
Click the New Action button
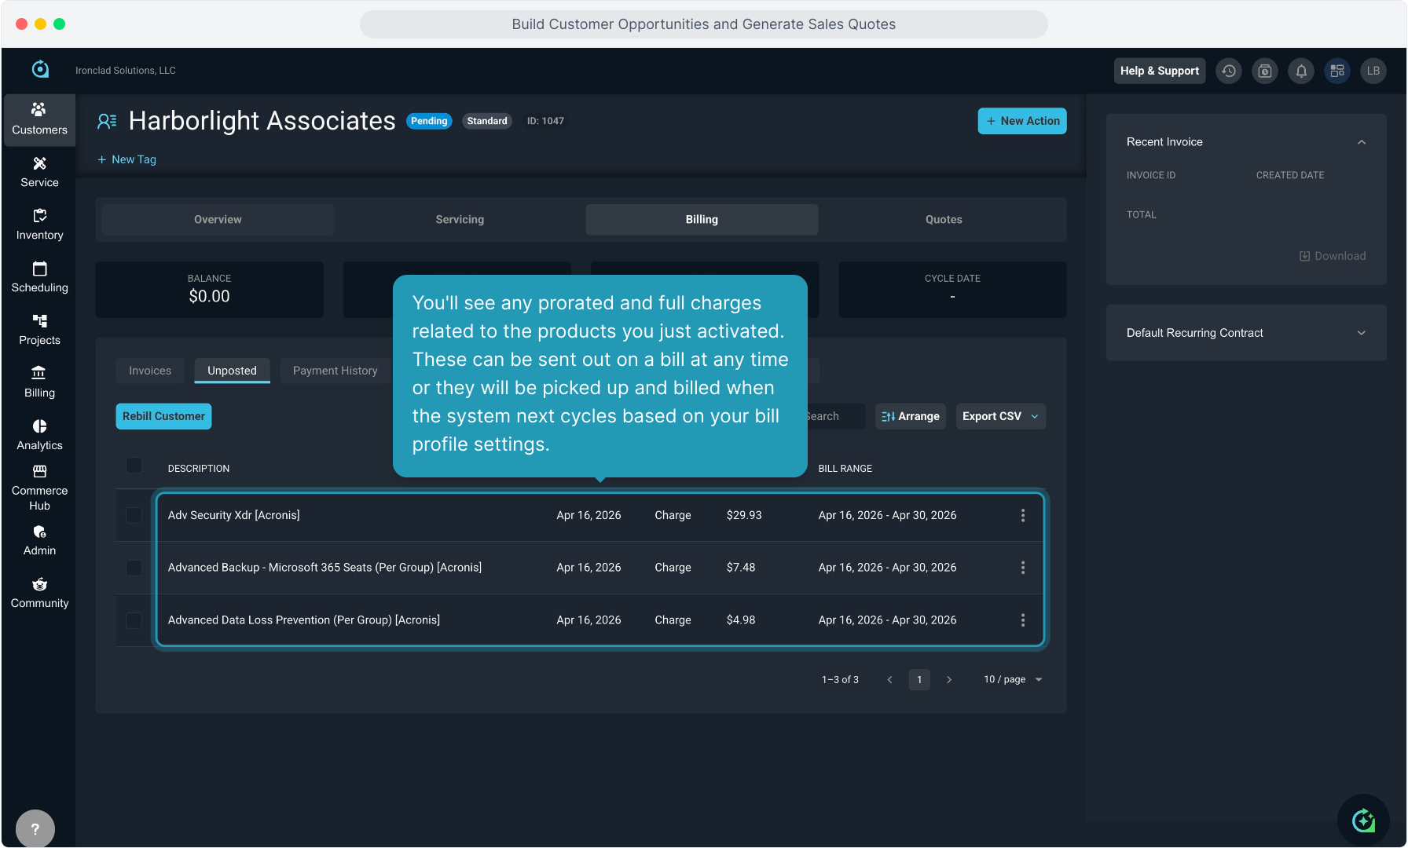point(1021,121)
